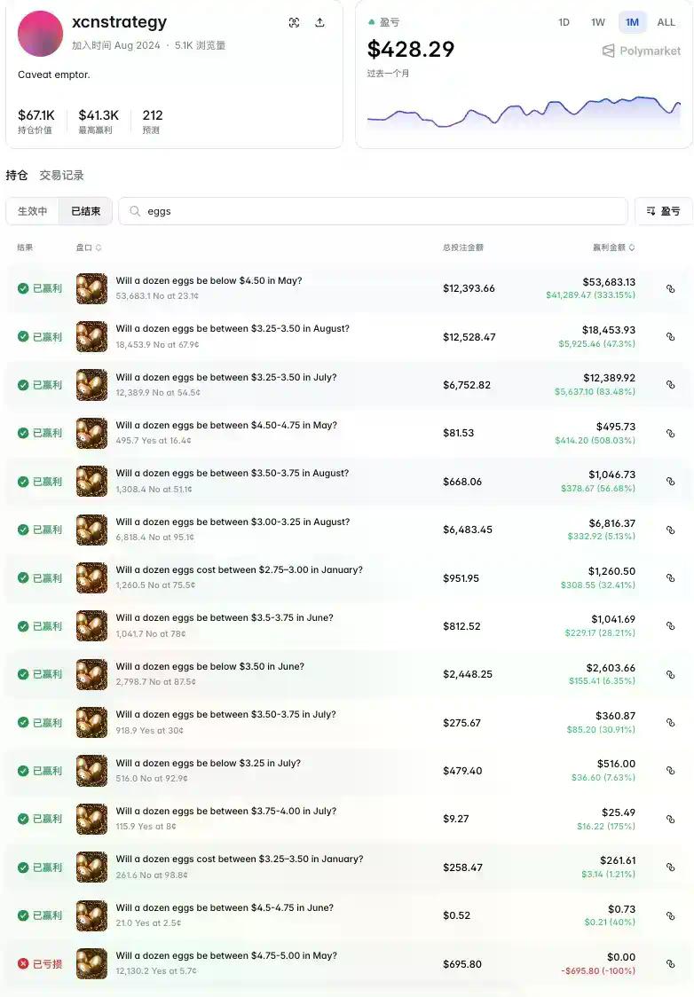Open market 'between $4.50-4.75 in May?'
The image size is (694, 997).
point(226,425)
